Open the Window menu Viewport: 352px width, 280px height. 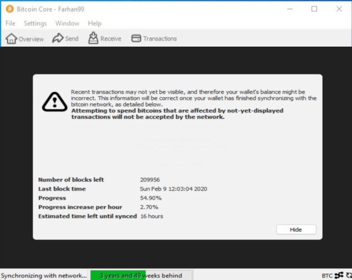point(67,23)
